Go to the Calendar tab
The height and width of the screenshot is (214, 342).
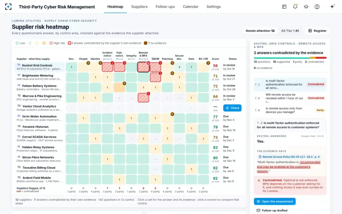[191, 7]
